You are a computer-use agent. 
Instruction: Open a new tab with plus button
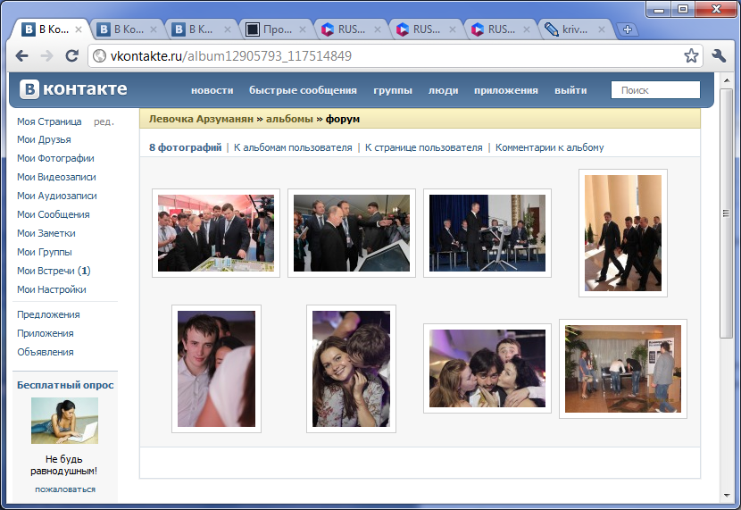(x=628, y=29)
